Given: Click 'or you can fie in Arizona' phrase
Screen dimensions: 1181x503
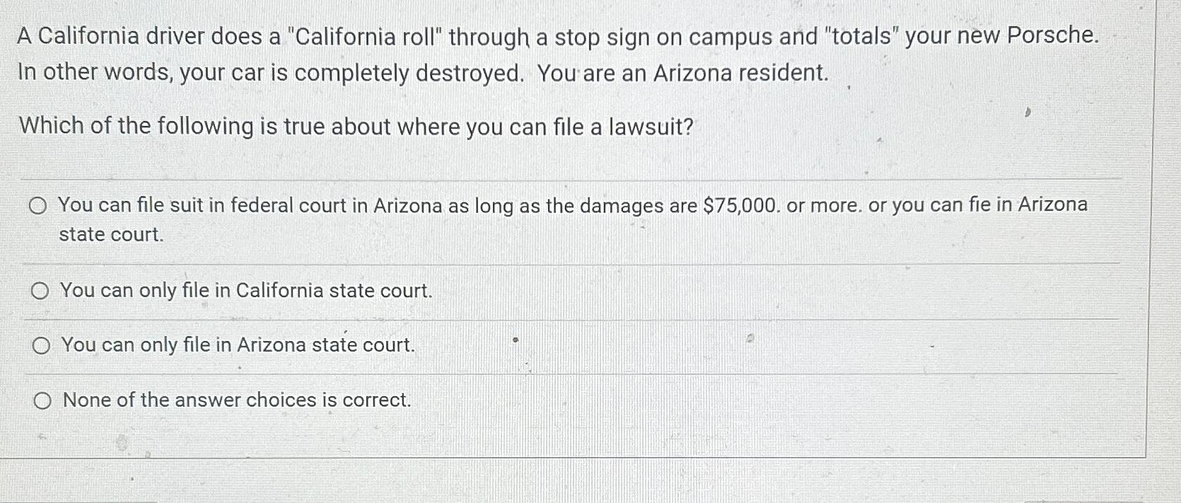Looking at the screenshot, I should coord(978,205).
